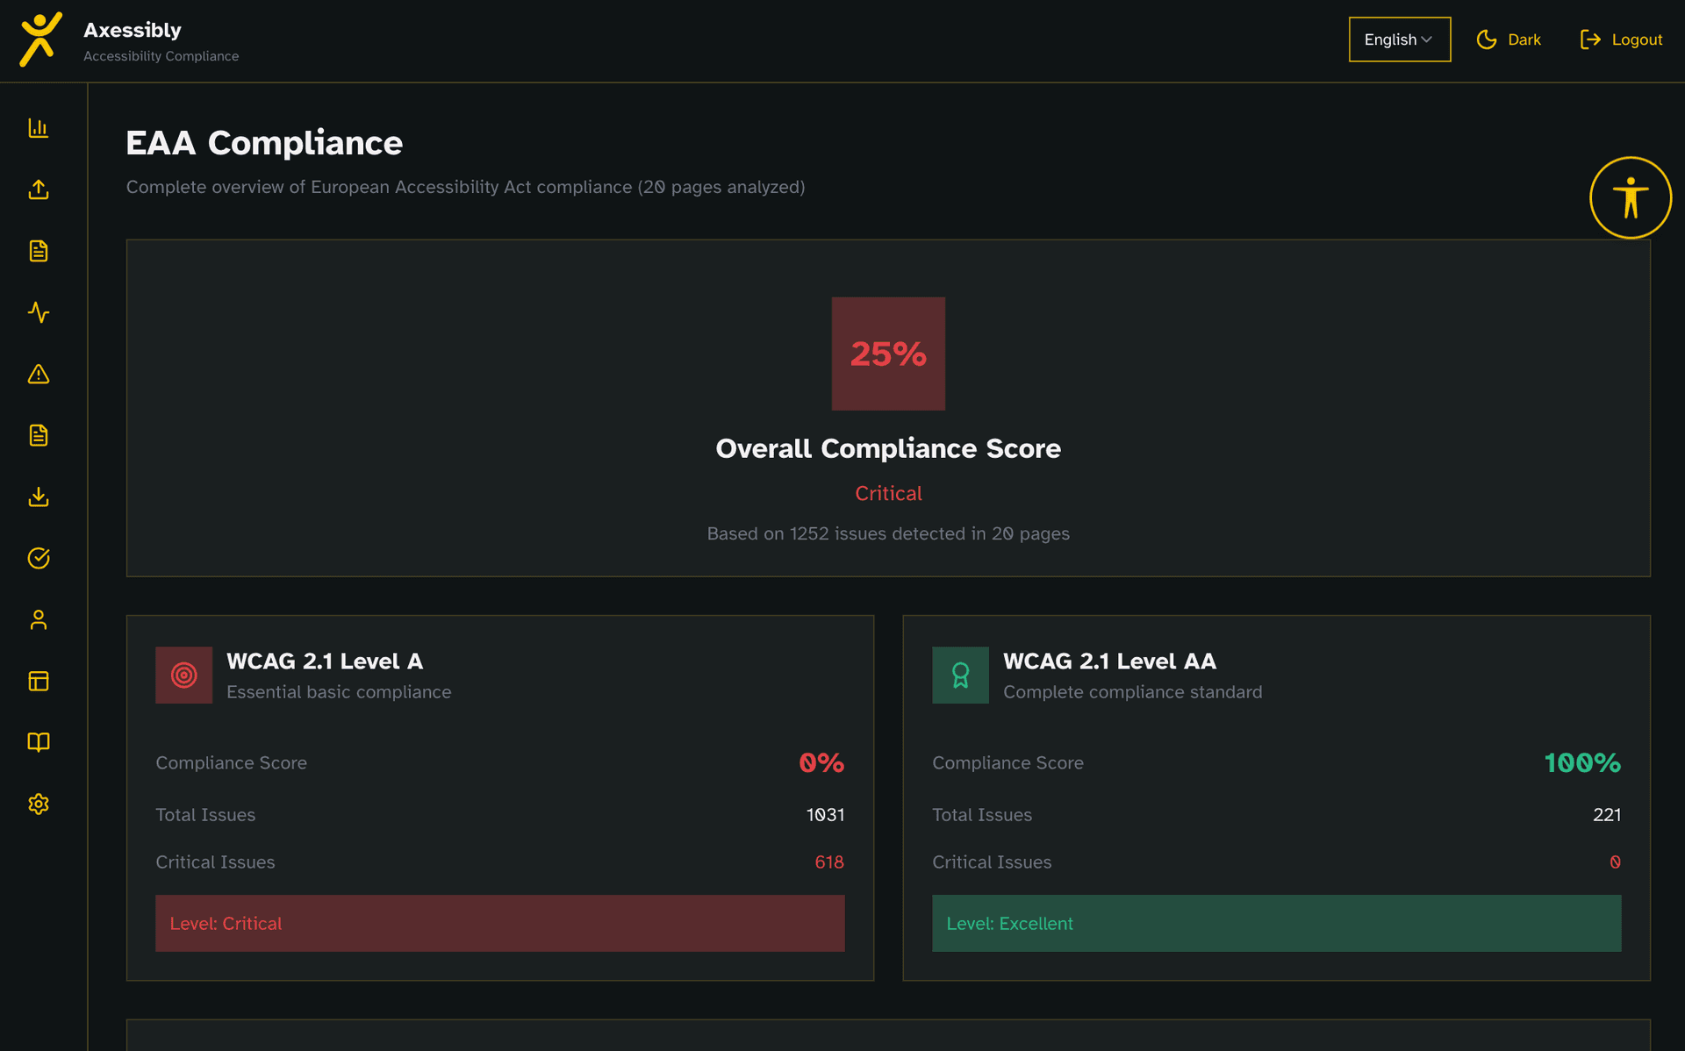The height and width of the screenshot is (1051, 1685).
Task: Expand the English language dropdown
Action: click(x=1399, y=39)
